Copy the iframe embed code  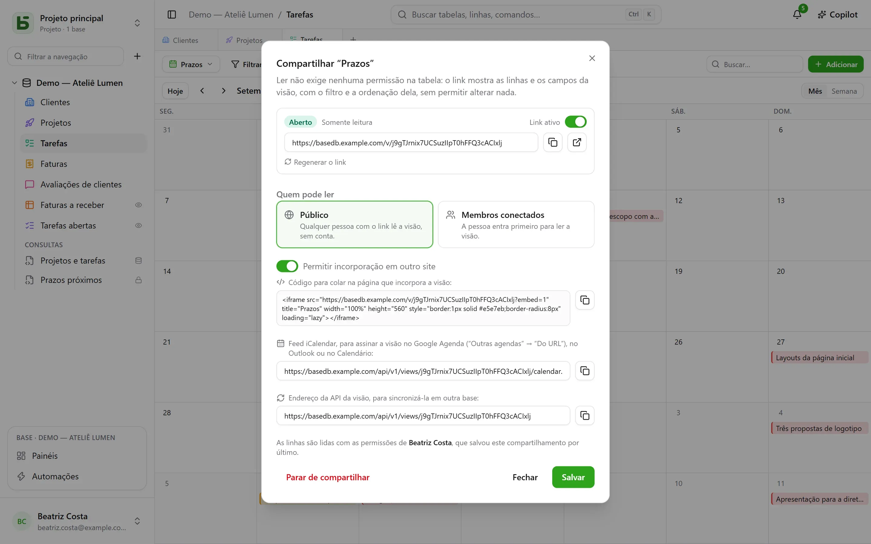585,300
